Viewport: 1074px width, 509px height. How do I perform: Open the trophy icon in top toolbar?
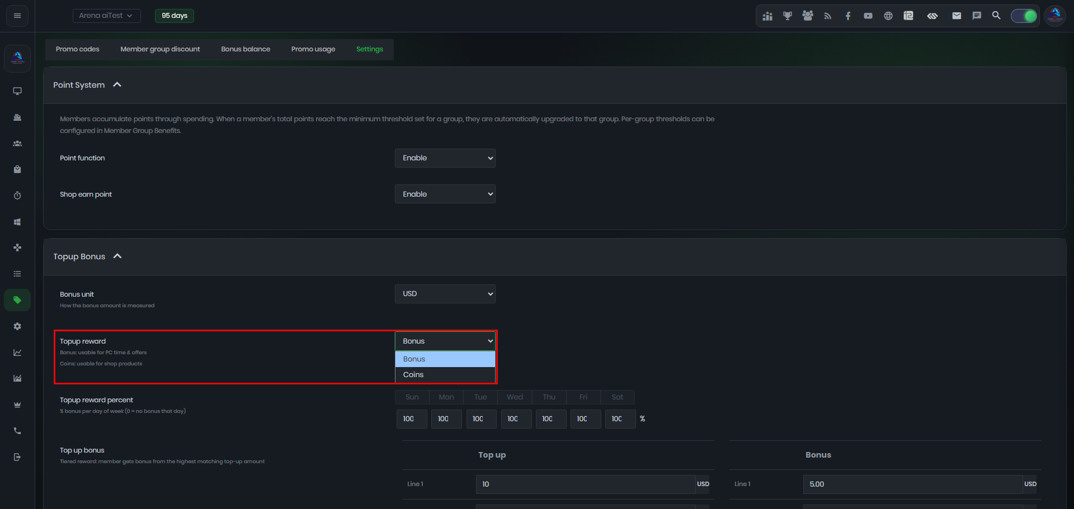pos(788,16)
